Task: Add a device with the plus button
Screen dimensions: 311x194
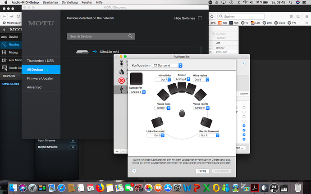Action: 117,151
